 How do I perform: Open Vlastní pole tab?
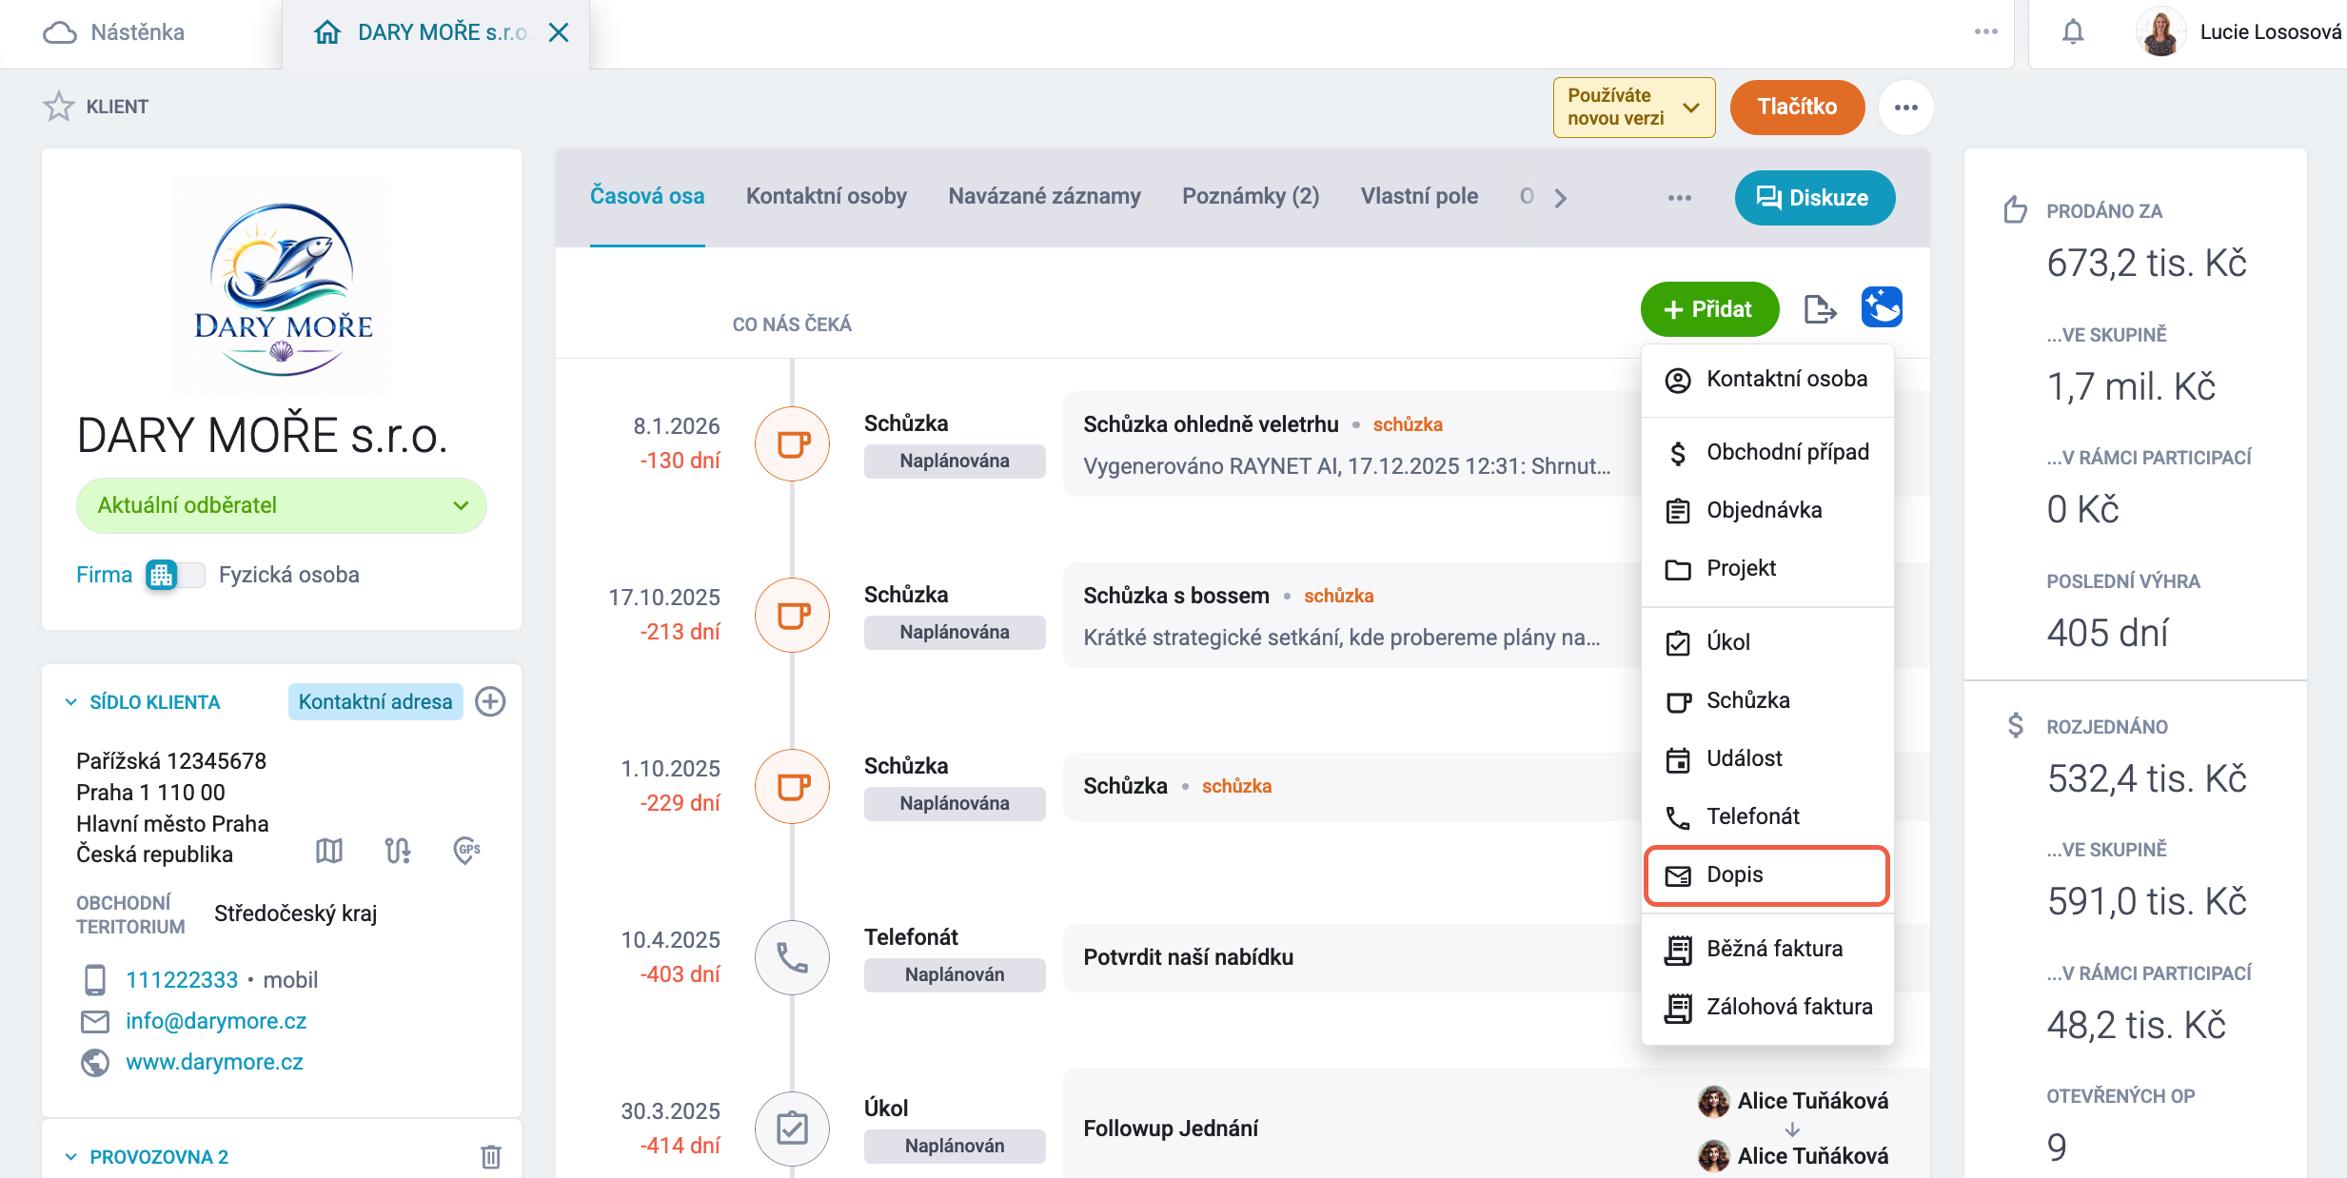tap(1419, 196)
